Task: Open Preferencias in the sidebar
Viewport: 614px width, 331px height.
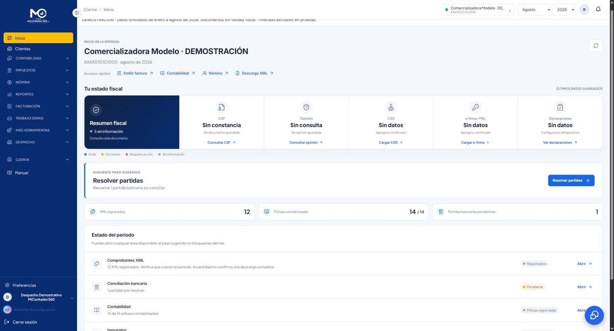Action: (38, 285)
